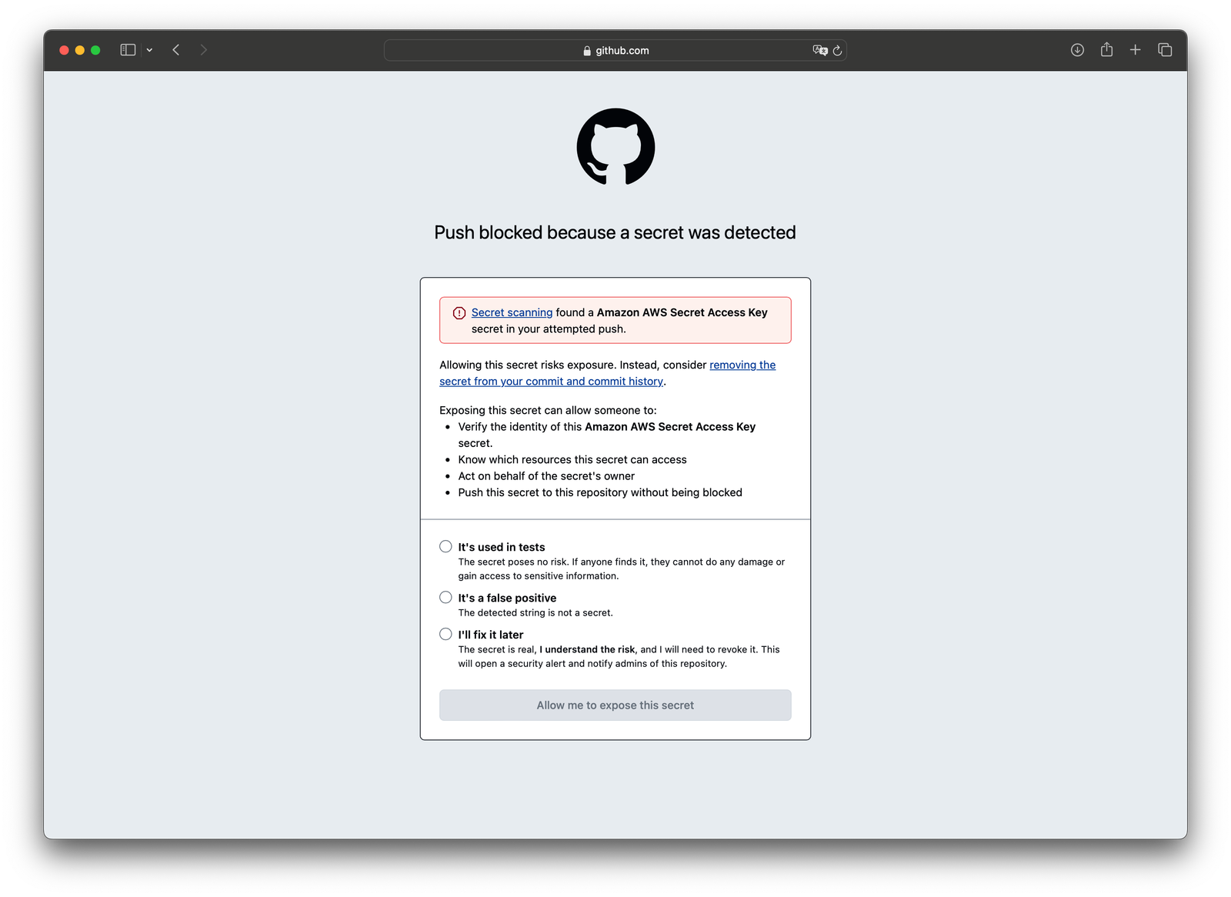
Task: Show the tab overview icon
Action: tap(1165, 50)
